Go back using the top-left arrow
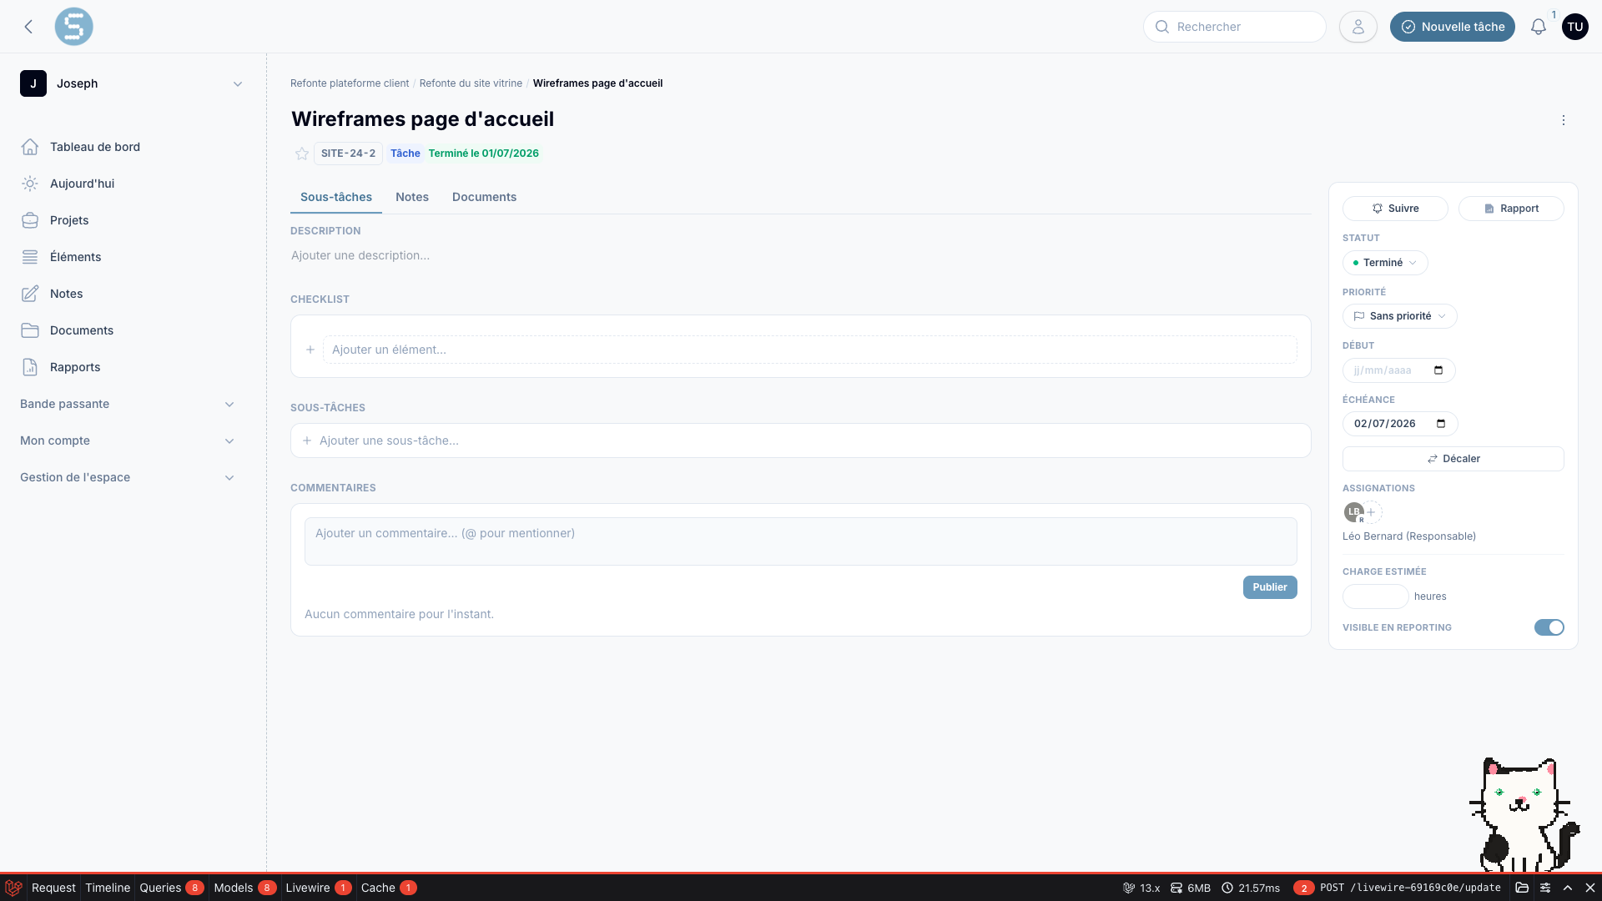 click(28, 27)
